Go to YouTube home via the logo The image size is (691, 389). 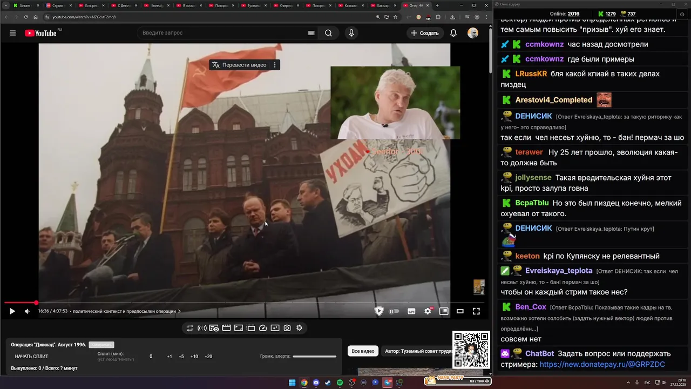[x=40, y=33]
